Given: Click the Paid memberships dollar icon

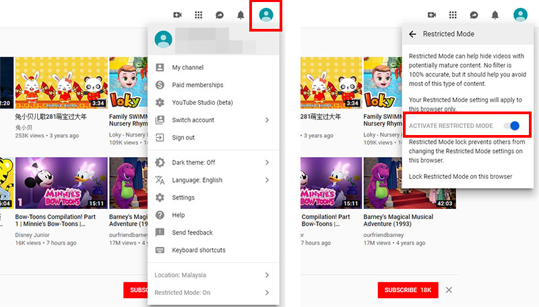Looking at the screenshot, I should coord(160,85).
